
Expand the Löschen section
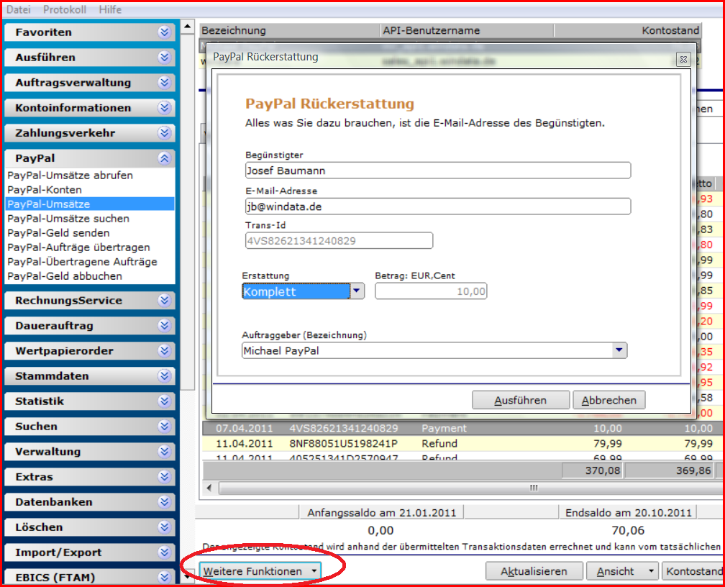coord(164,527)
